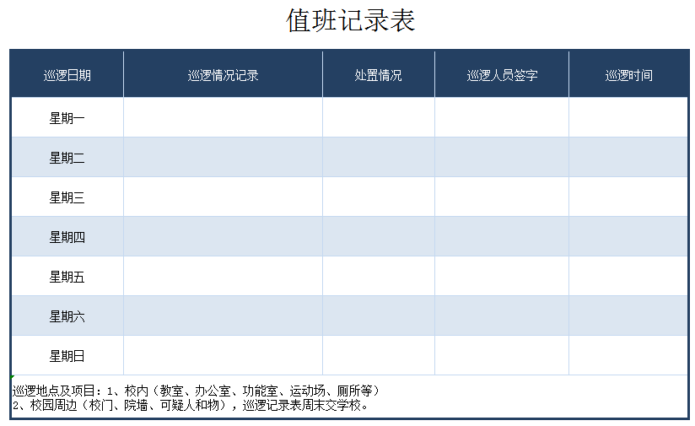Click the 巡逻人员签字 column header
The width and height of the screenshot is (695, 426).
(502, 75)
